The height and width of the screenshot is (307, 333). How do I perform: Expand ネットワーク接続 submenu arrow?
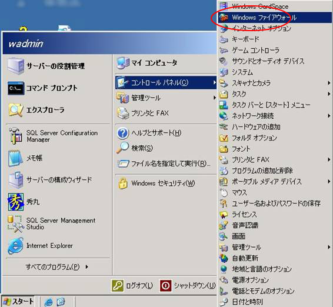329,116
